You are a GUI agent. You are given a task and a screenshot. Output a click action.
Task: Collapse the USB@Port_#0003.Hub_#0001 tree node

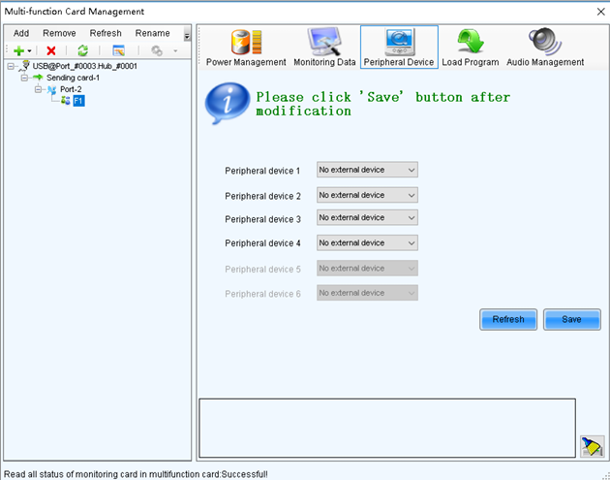coord(11,66)
